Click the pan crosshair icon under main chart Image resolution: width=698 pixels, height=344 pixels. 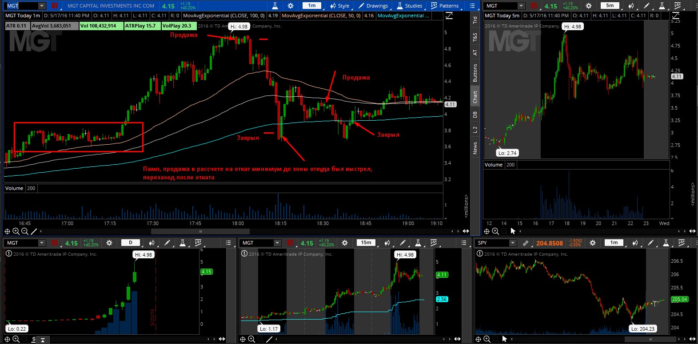coord(7,231)
